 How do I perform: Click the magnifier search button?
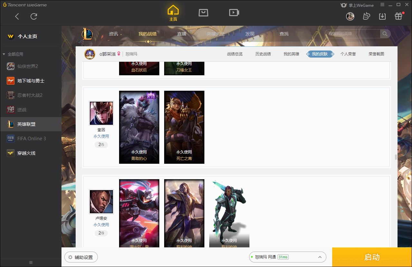click(385, 34)
